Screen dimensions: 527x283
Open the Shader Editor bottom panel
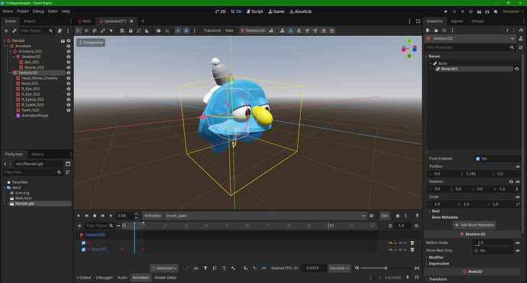tap(166, 278)
